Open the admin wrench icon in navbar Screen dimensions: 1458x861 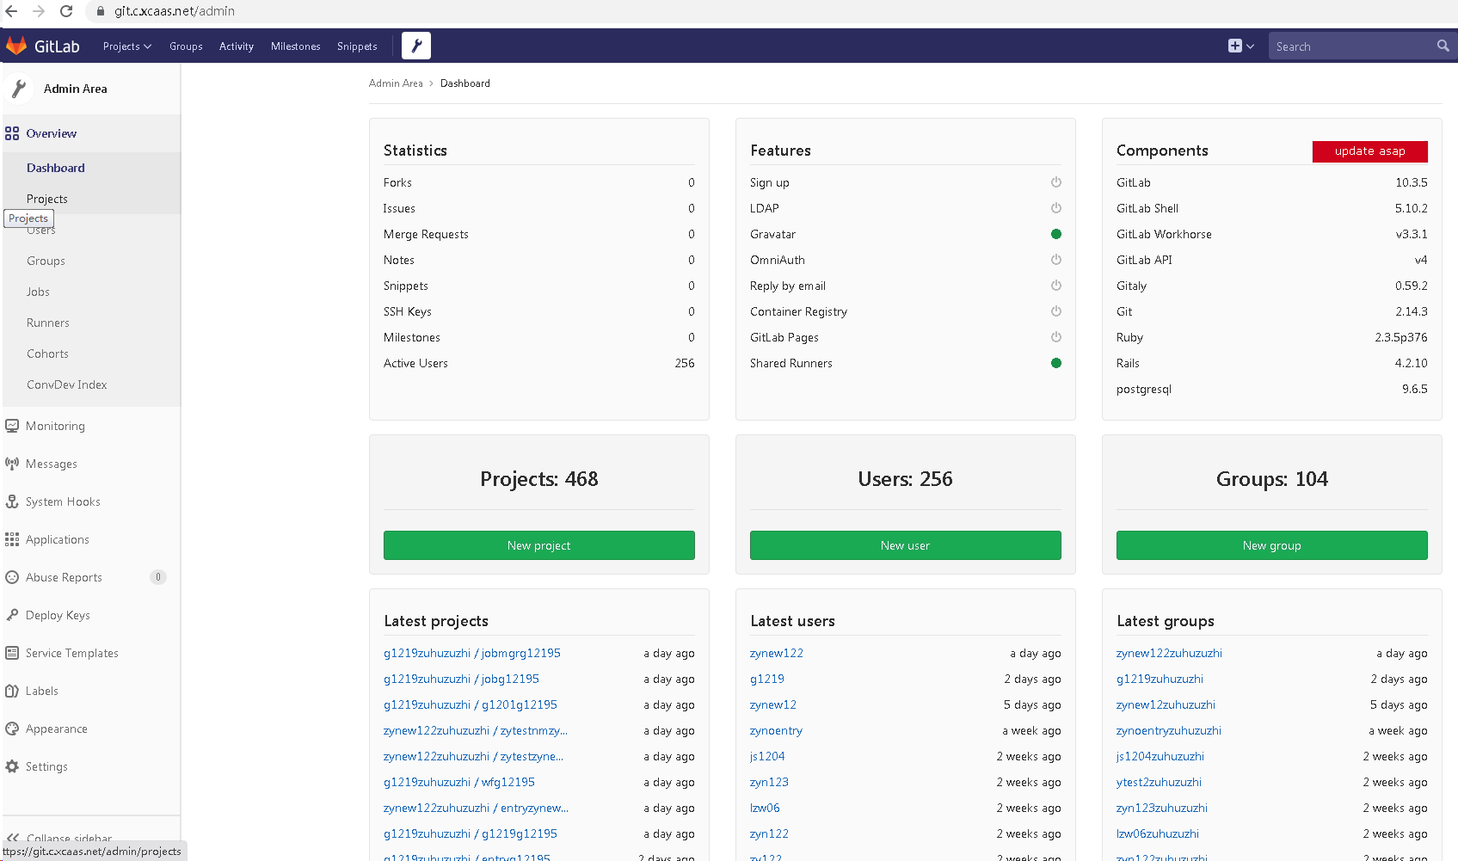[416, 46]
